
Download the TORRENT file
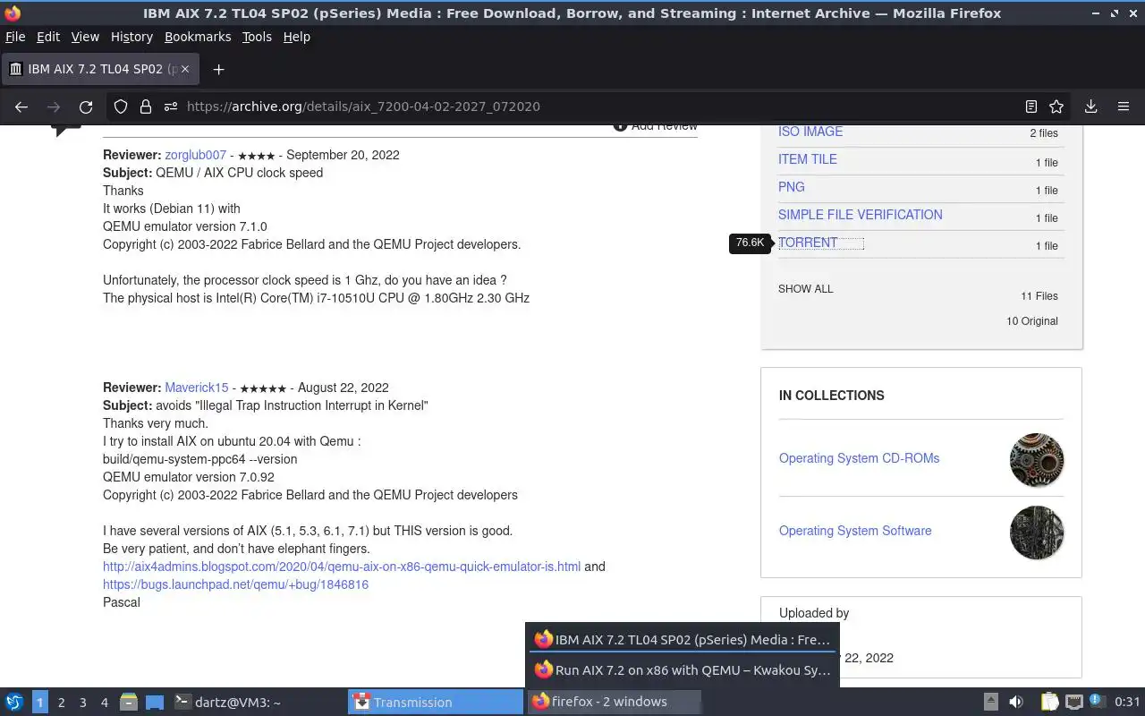pyautogui.click(x=808, y=243)
